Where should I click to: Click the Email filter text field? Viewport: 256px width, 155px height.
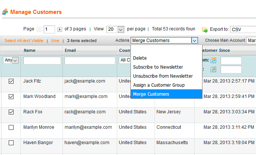[90, 60]
